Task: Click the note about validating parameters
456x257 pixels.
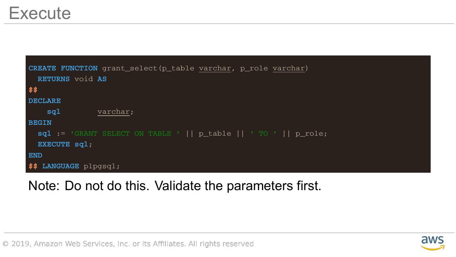Action: coord(175,186)
